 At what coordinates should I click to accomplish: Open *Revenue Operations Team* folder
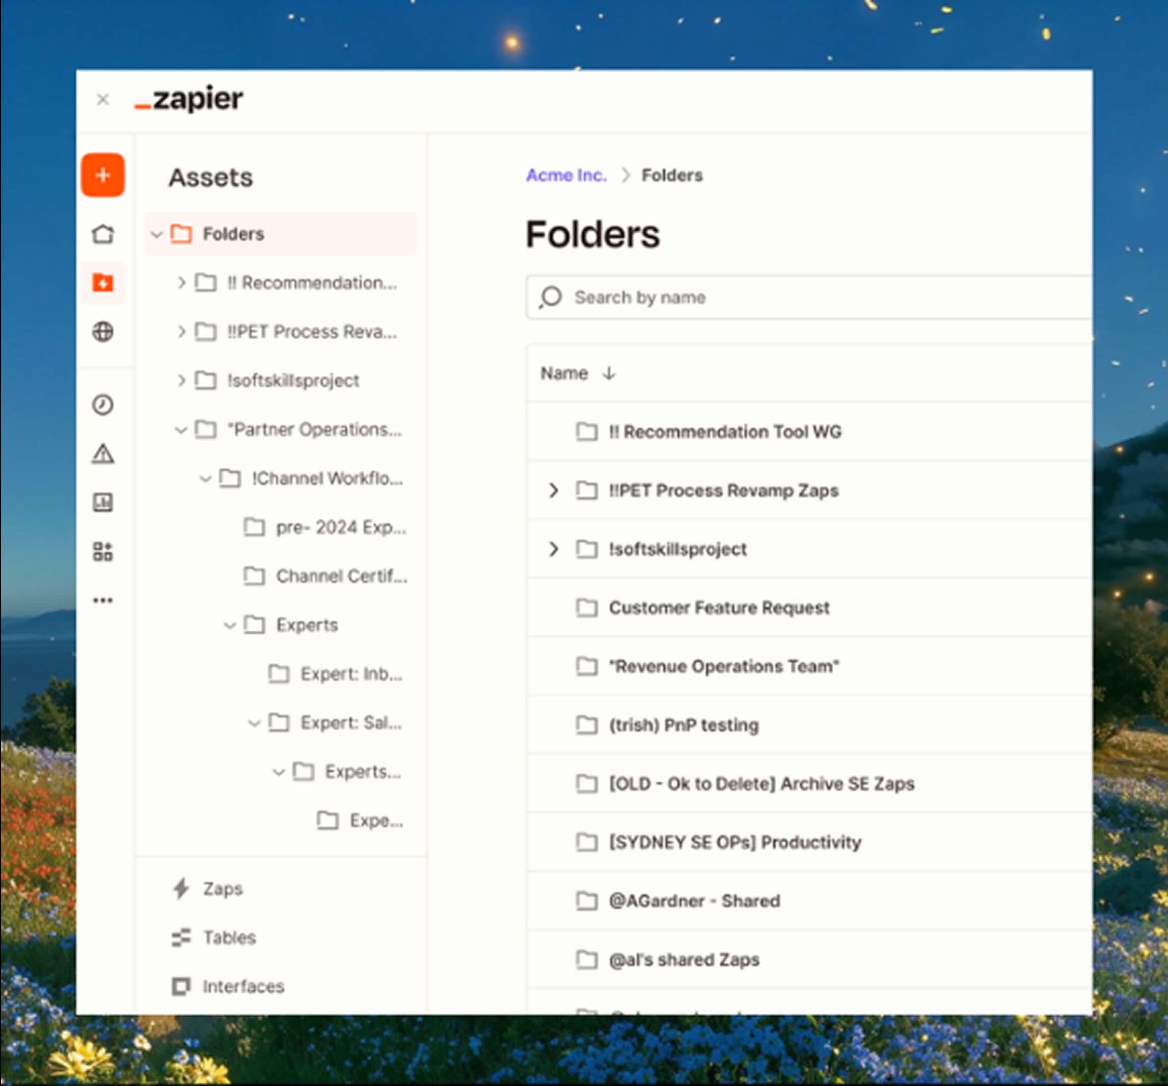[x=724, y=666]
